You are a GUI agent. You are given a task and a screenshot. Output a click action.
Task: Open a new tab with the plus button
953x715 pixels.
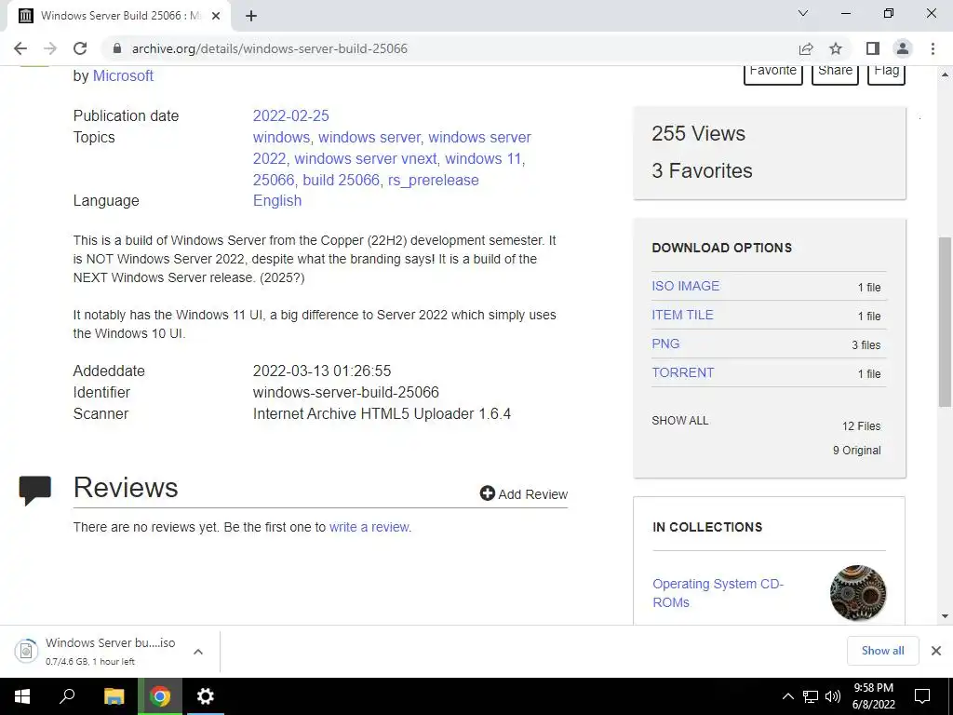coord(251,16)
